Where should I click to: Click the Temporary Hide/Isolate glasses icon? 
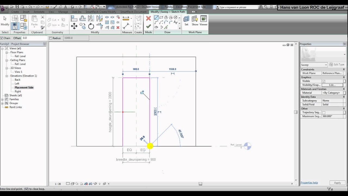pyautogui.click(x=95, y=184)
